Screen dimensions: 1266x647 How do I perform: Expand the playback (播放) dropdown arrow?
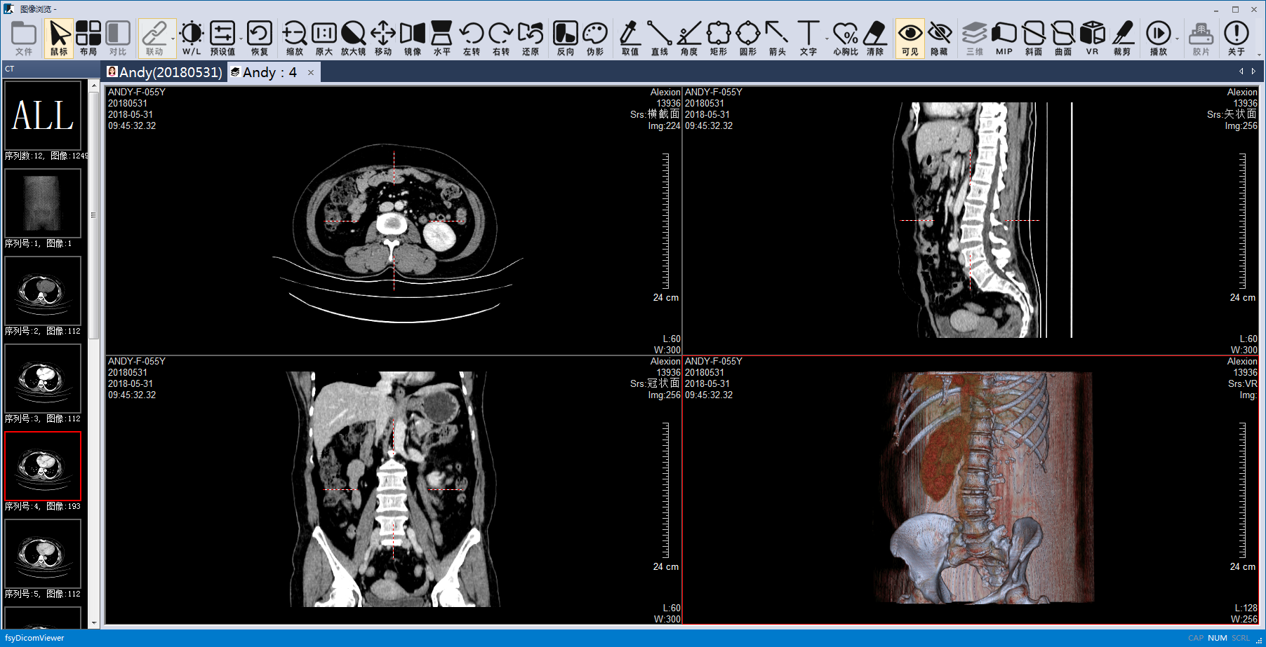click(x=1177, y=39)
